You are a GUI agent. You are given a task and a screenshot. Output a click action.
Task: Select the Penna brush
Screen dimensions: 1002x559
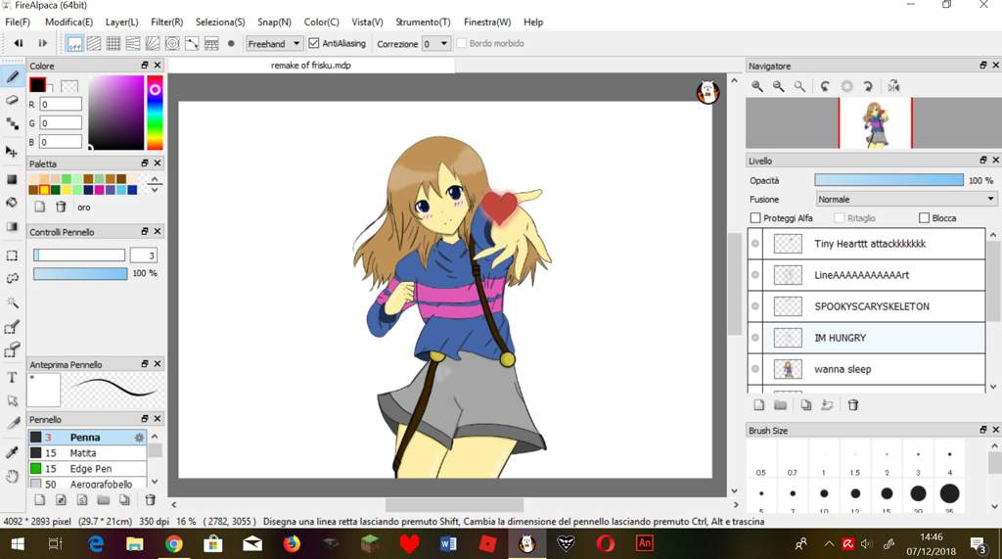point(87,438)
